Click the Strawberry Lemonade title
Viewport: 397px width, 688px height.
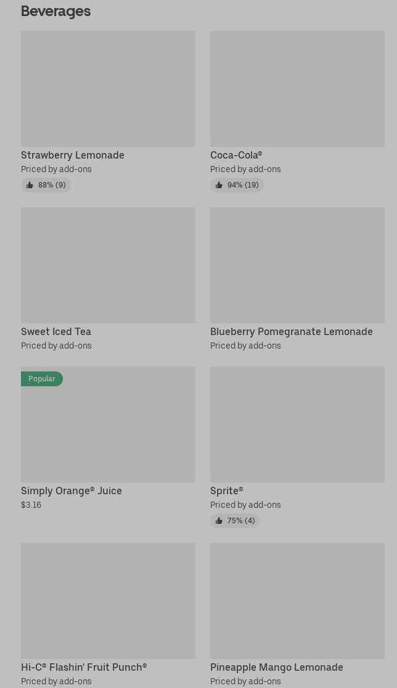pyautogui.click(x=73, y=155)
